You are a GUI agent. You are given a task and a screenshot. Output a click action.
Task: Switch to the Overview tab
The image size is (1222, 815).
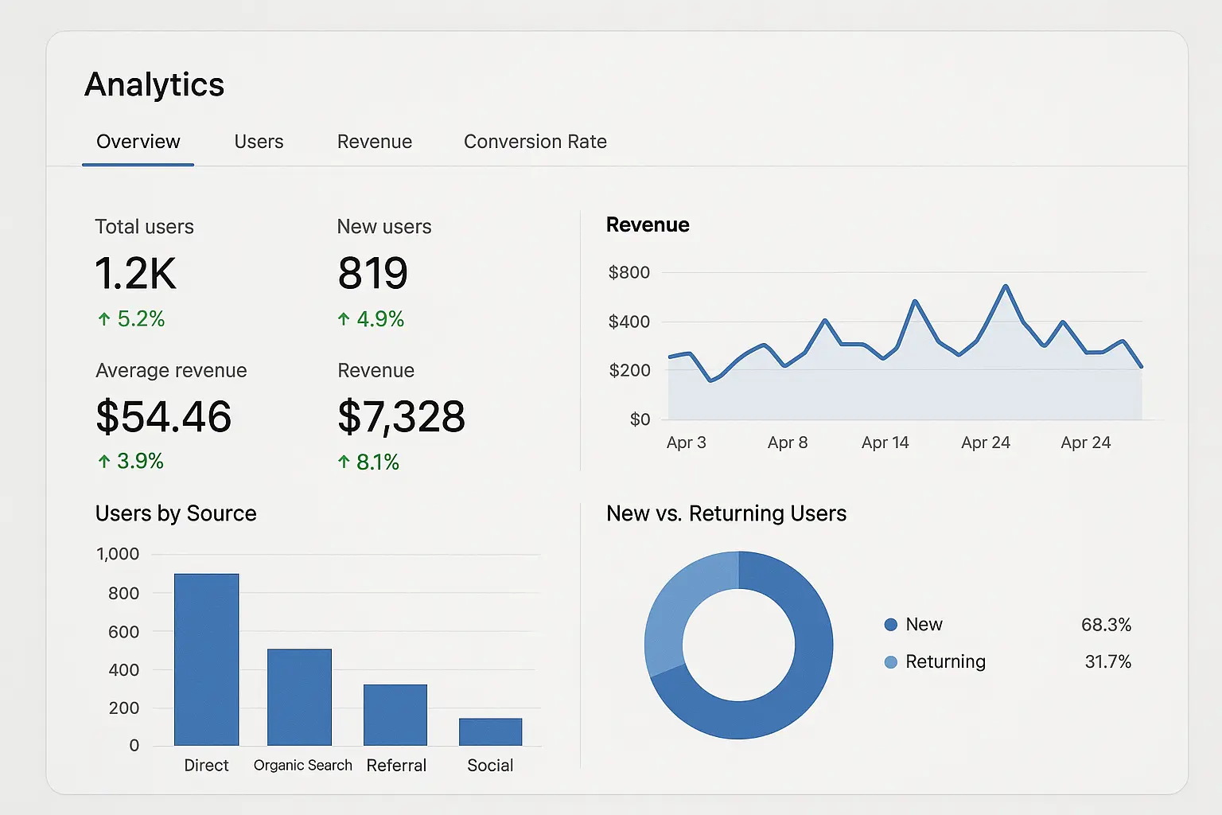[138, 142]
